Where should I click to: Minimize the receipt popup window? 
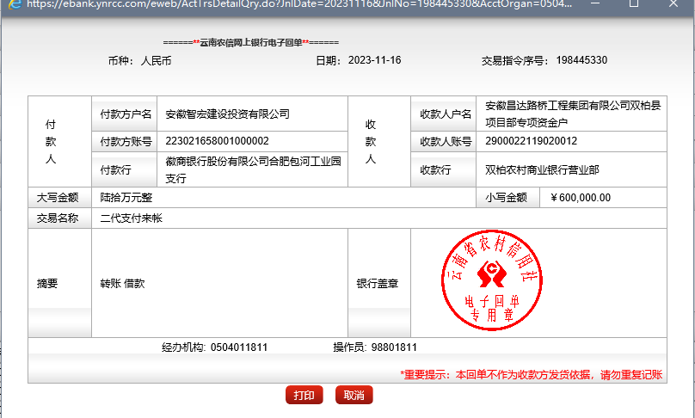[x=595, y=4]
